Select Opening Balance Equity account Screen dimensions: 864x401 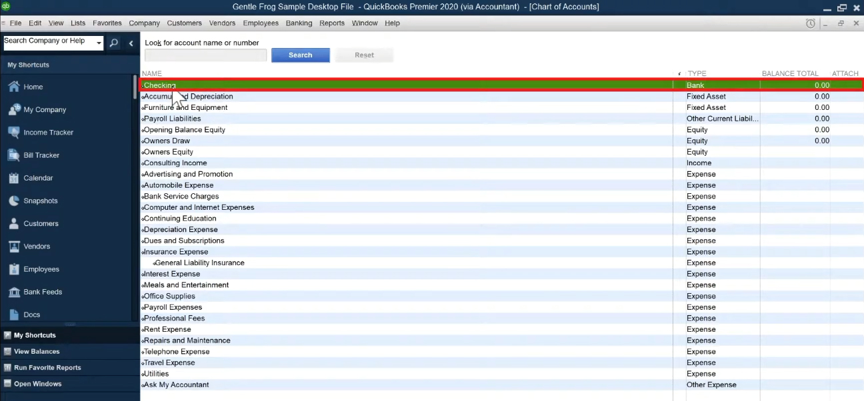point(501,130)
